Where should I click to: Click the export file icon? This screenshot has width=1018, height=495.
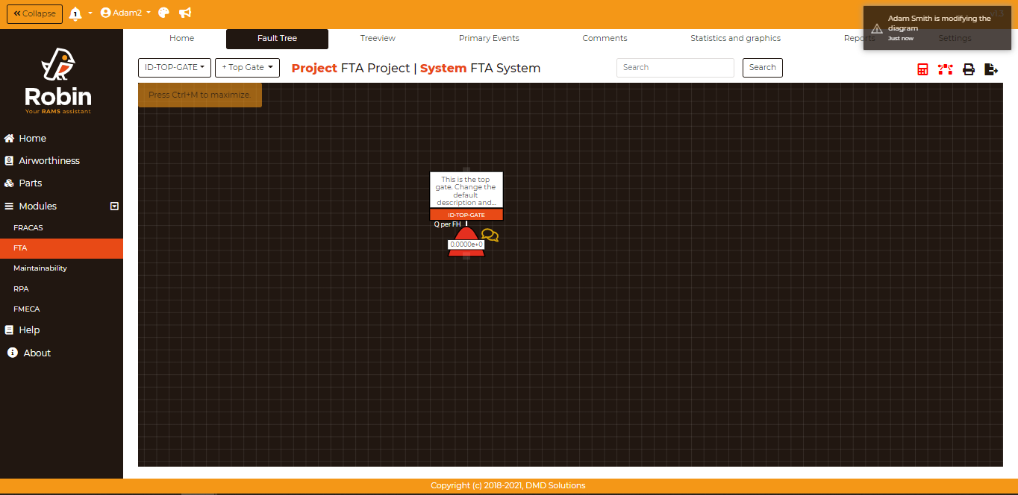(991, 69)
